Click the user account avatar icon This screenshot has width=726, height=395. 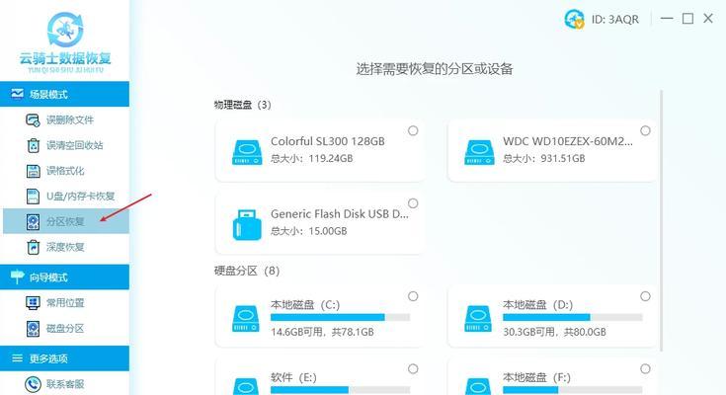coord(574,19)
